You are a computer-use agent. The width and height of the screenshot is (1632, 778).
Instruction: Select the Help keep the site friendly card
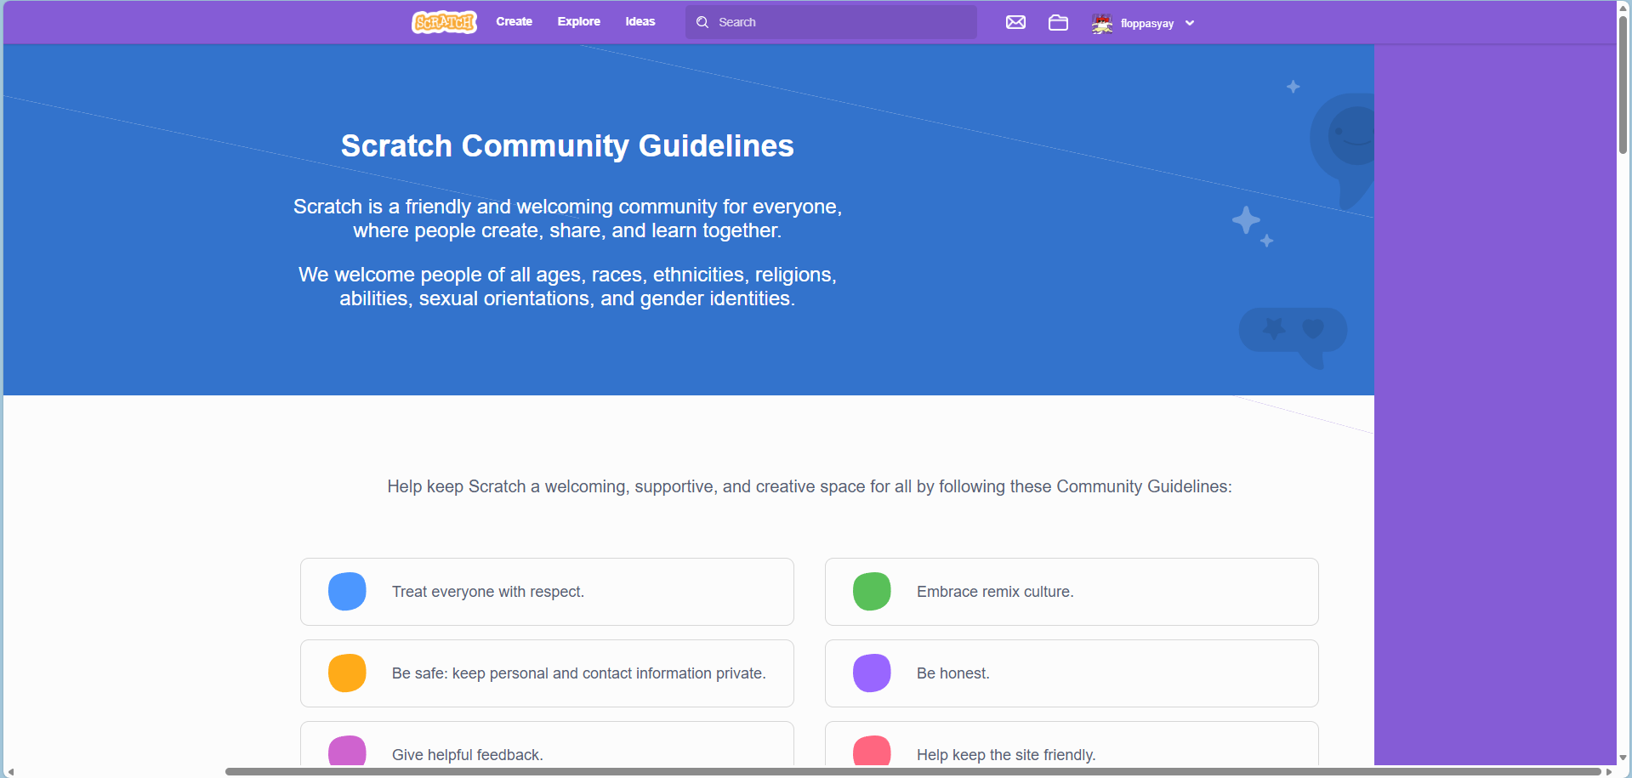pos(1072,744)
